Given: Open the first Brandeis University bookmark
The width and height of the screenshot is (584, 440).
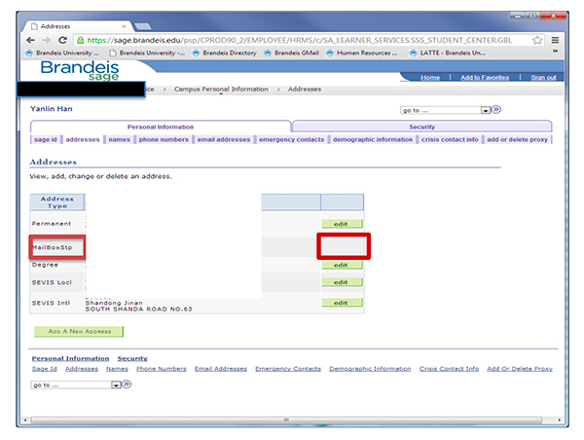Looking at the screenshot, I should pos(62,53).
